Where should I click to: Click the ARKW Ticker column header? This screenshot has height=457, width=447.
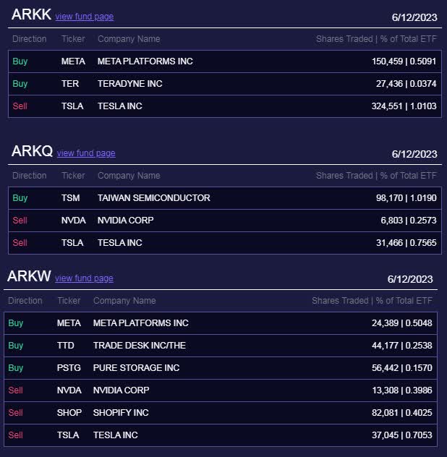(x=69, y=301)
